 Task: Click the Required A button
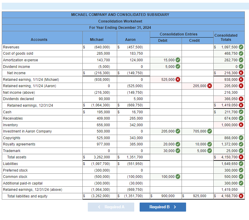tap(111, 207)
